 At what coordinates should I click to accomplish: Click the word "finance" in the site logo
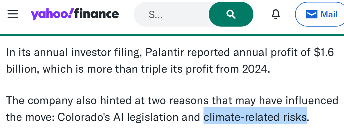(x=97, y=14)
